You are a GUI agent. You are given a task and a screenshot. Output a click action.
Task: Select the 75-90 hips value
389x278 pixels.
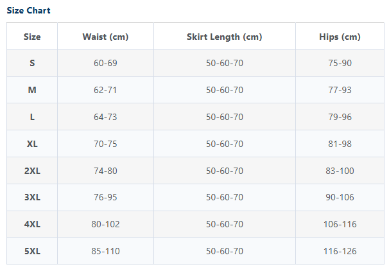[340, 63]
